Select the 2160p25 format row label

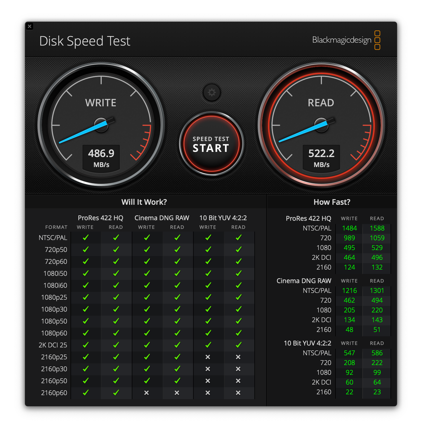[x=54, y=357]
